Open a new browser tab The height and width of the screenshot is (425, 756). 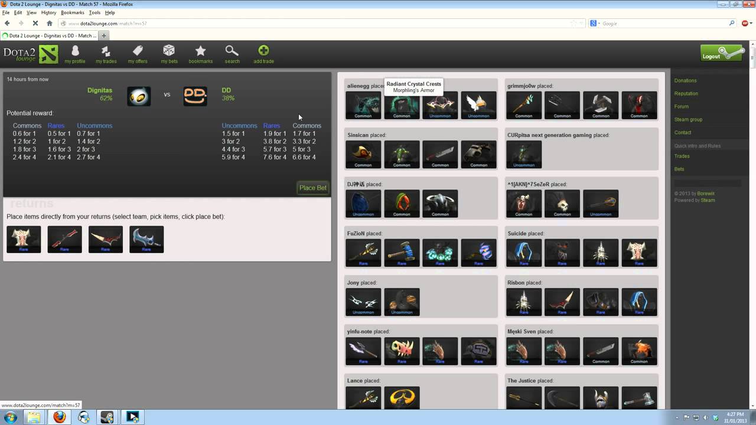pos(104,35)
